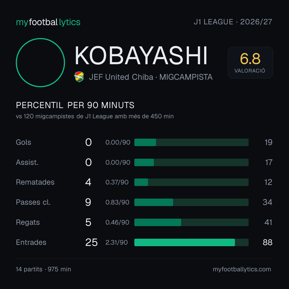289x289 pixels.
Task: Click the JEF United Chiba club crest
Action: tap(79, 77)
